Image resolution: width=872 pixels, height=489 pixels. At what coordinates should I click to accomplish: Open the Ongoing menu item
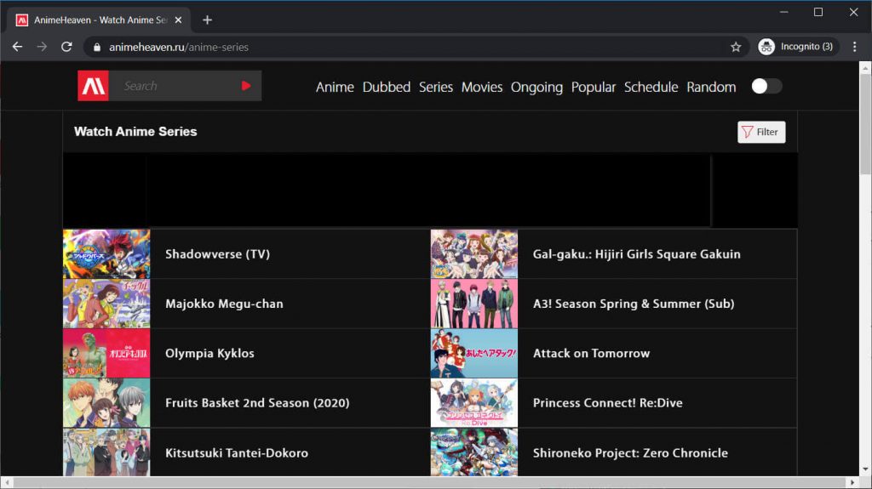click(536, 87)
